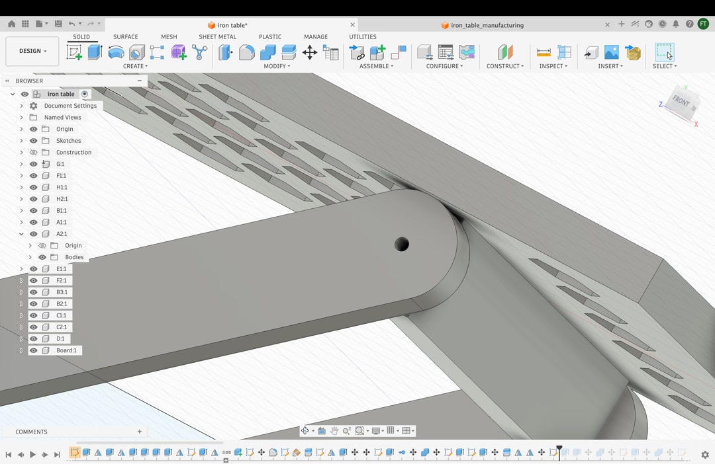Select the Hole tool

click(x=136, y=52)
